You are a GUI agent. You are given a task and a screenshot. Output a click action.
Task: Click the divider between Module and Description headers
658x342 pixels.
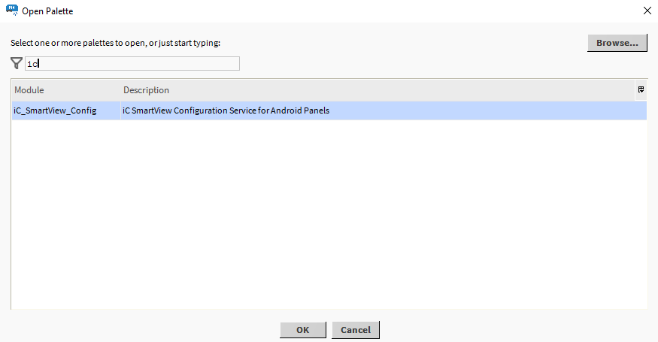click(x=120, y=90)
